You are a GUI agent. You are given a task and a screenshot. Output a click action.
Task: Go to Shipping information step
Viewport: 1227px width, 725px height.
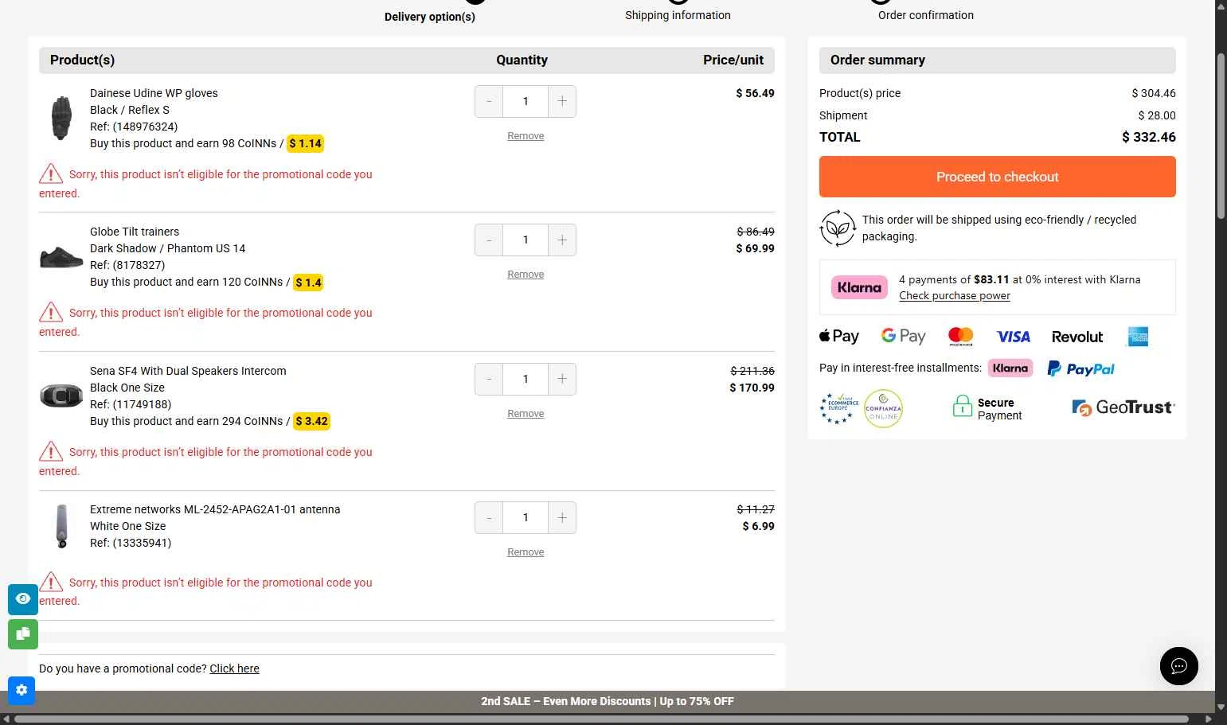[x=678, y=15]
